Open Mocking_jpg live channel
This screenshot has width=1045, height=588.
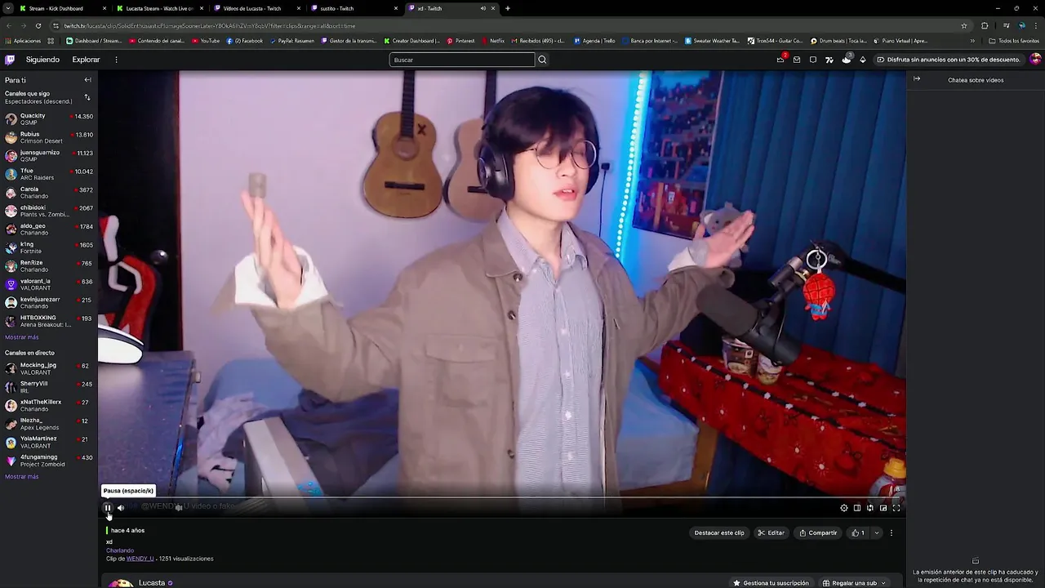pyautogui.click(x=49, y=368)
